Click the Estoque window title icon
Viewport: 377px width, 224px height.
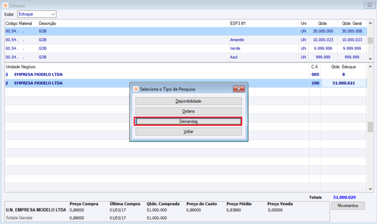coord(5,5)
